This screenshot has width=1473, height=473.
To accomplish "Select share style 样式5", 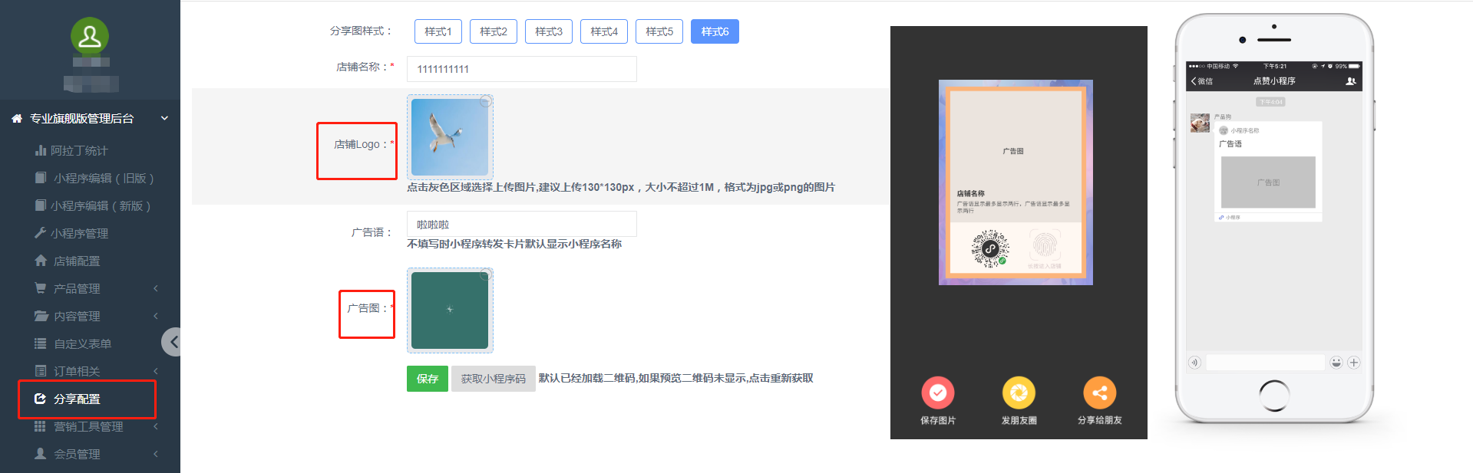I will 659,31.
